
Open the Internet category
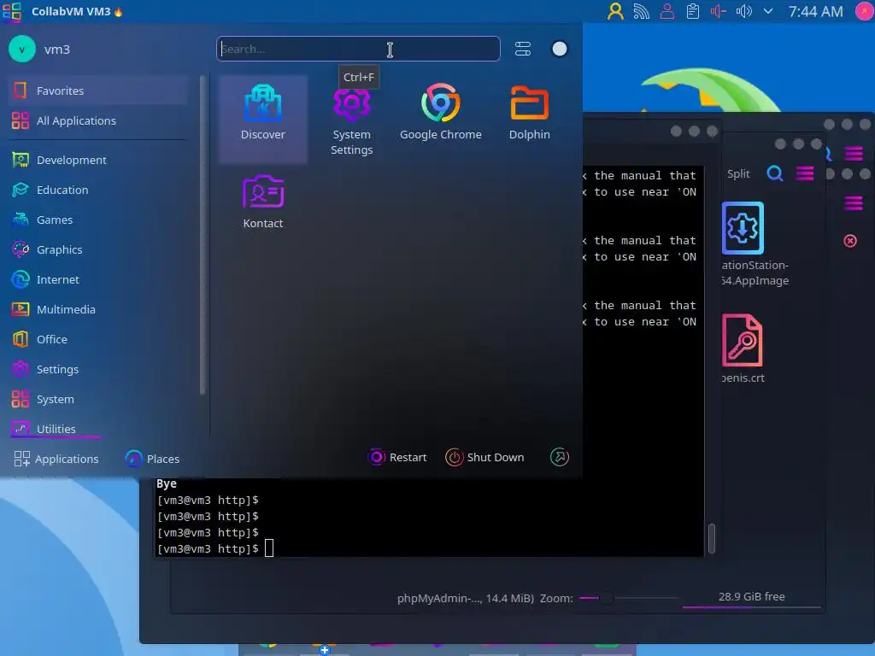[97, 279]
